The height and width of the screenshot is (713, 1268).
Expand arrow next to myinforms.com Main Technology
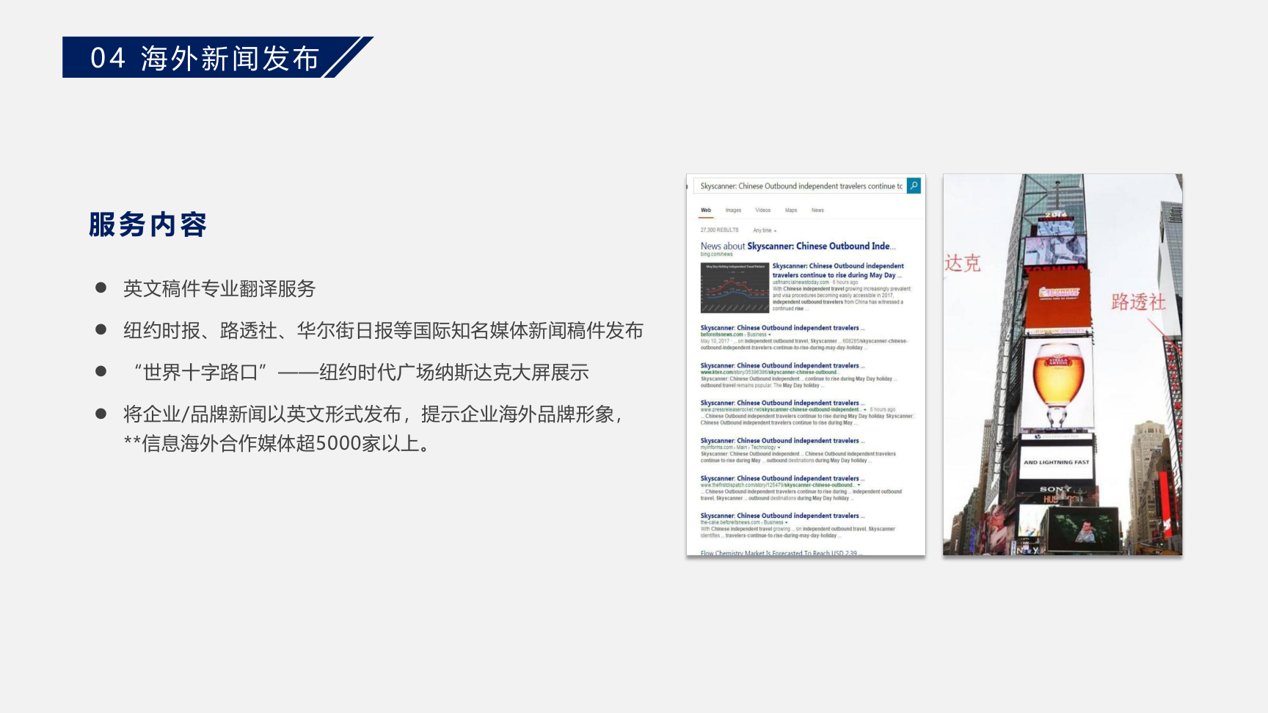point(779,447)
